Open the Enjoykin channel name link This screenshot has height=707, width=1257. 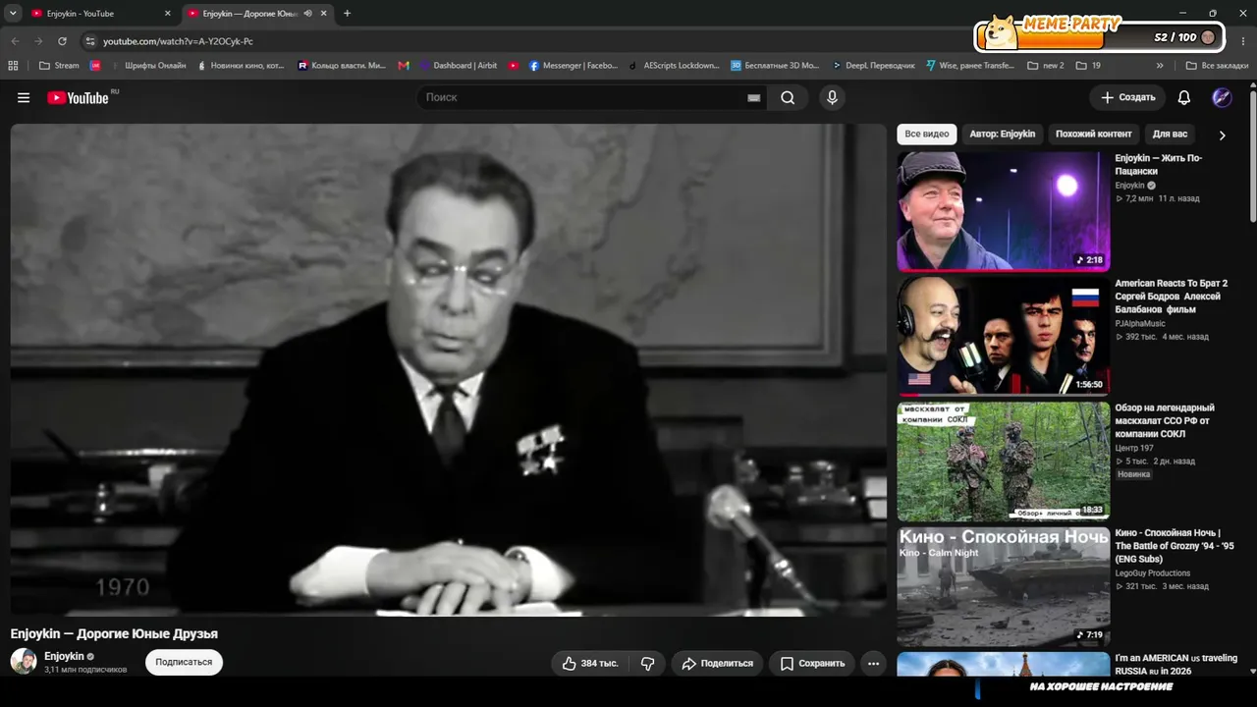64,656
